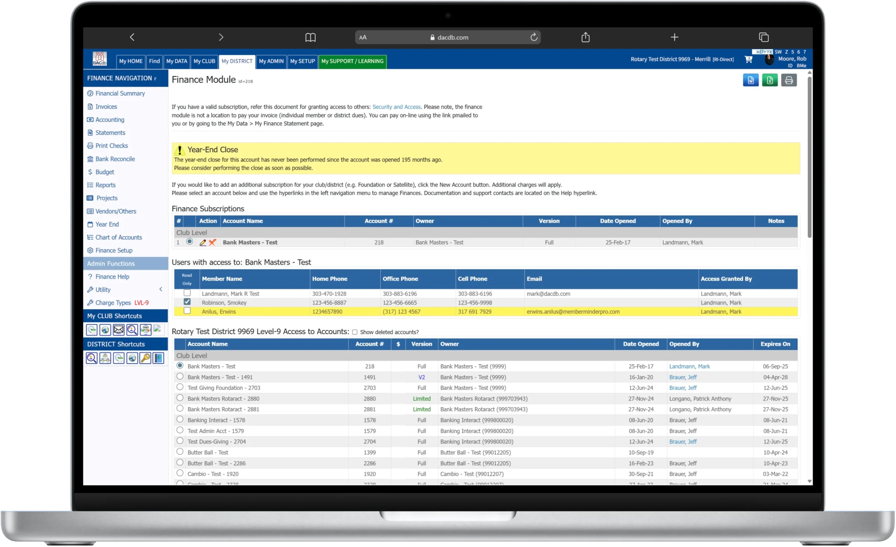Click the gray printer icon
The image size is (896, 547).
click(789, 80)
